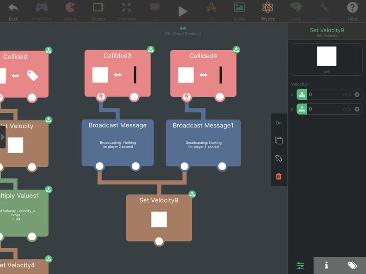Select the tag icon in Collided block

(x=32, y=75)
